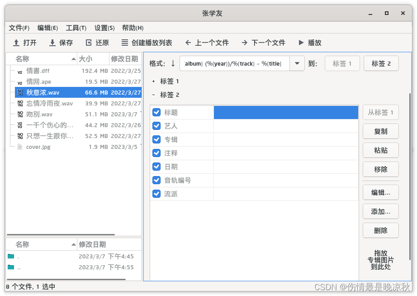
Task: Uncheck the 日期 (date) checkbox
Action: click(156, 167)
